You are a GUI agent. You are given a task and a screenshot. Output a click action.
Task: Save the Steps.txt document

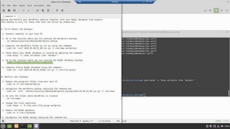point(14,10)
